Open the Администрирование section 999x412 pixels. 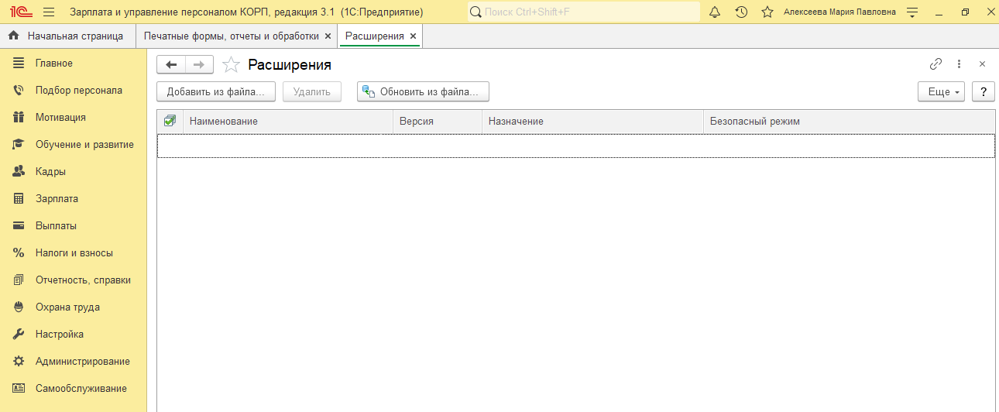pyautogui.click(x=82, y=362)
